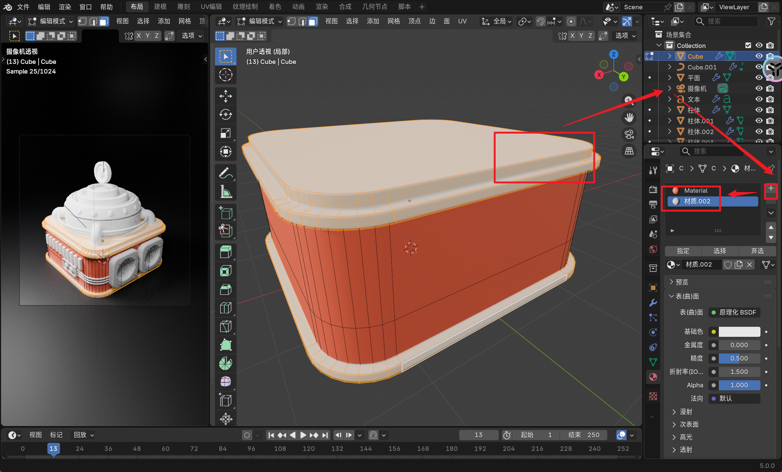The width and height of the screenshot is (782, 472).
Task: Click the 弃选 deselect button
Action: tap(757, 251)
